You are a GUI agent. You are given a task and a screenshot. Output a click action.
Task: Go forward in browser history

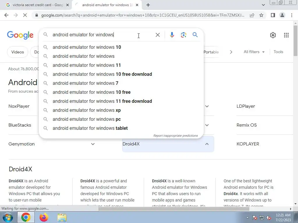point(16,15)
